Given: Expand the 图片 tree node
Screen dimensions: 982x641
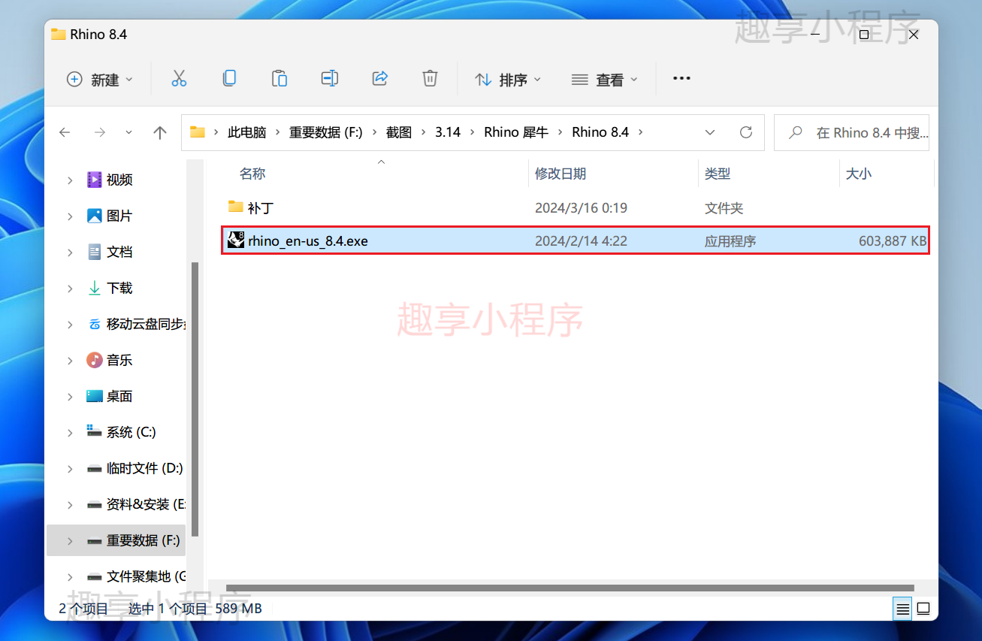Looking at the screenshot, I should 70,216.
